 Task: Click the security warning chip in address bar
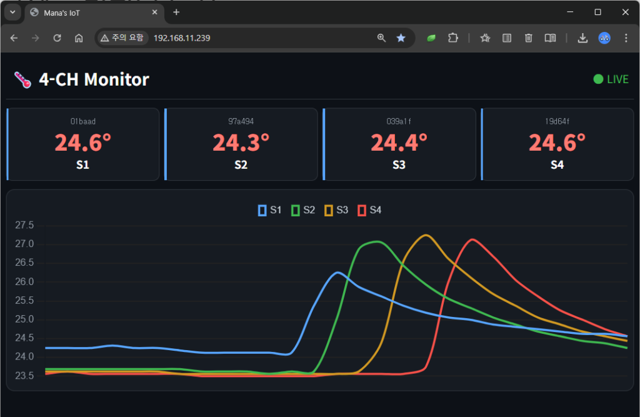coord(122,38)
